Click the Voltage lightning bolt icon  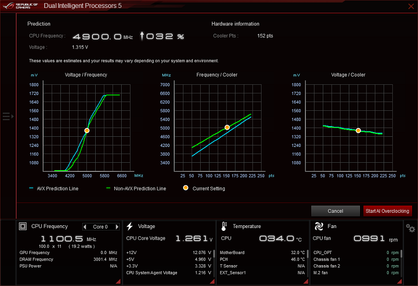130,226
